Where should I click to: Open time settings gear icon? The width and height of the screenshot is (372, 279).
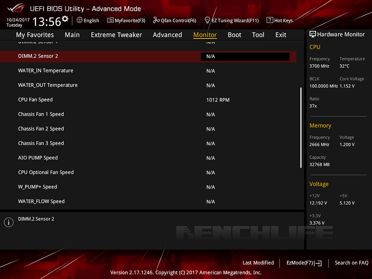point(65,19)
